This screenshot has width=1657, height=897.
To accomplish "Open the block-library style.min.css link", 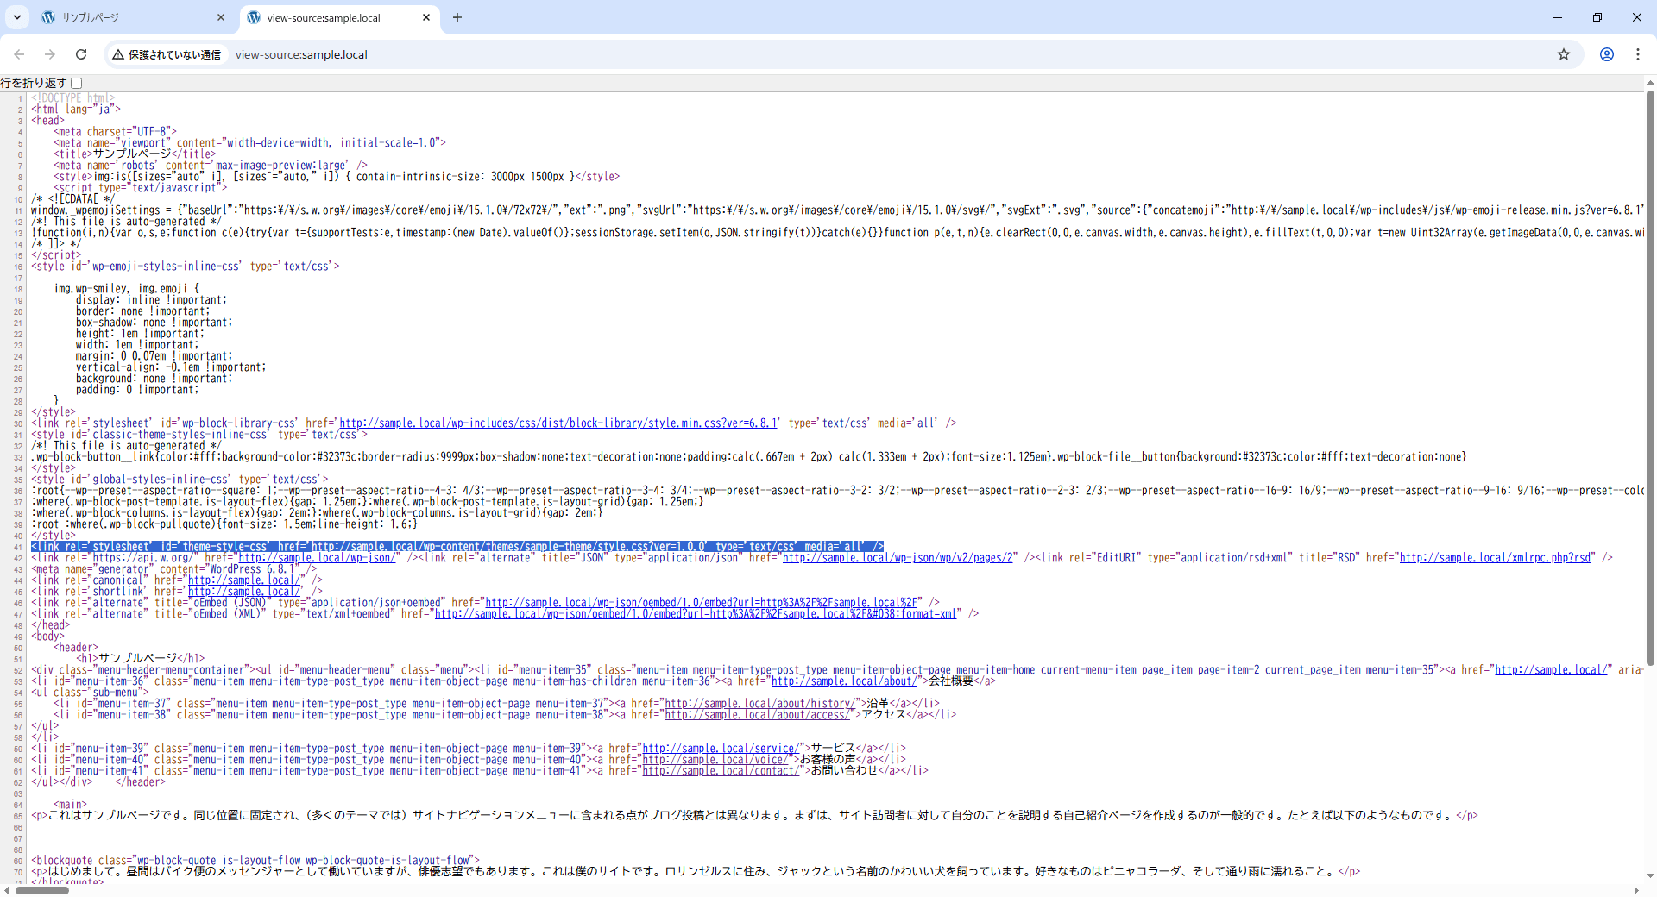I will [559, 423].
